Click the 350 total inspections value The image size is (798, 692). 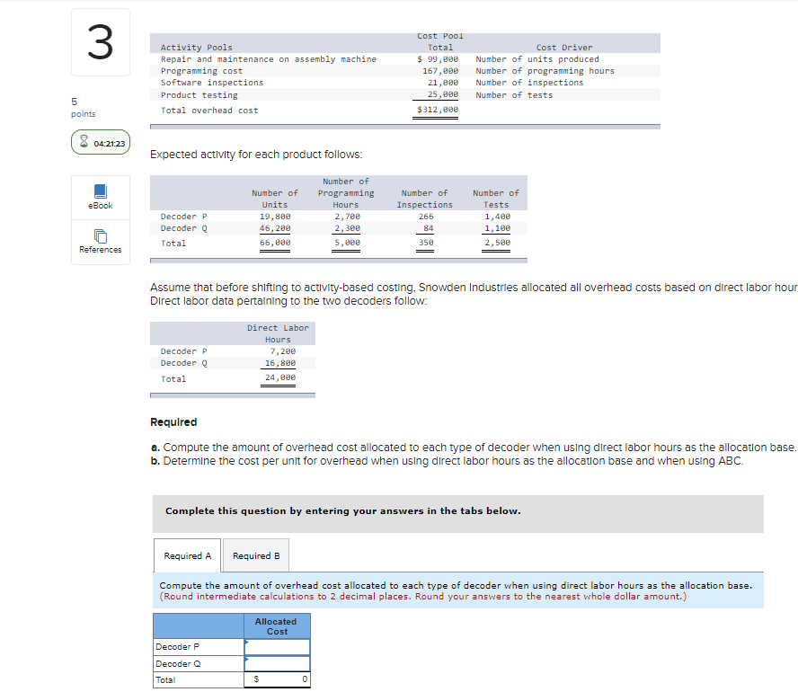pyautogui.click(x=426, y=243)
